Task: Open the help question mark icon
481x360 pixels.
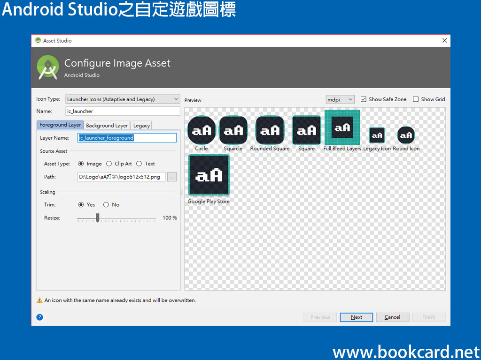Action: pyautogui.click(x=39, y=317)
